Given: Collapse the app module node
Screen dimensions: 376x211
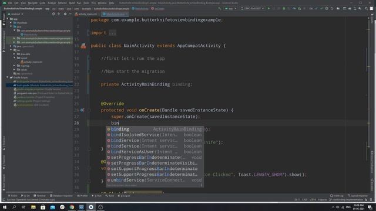Looking at the screenshot, I should (x=8, y=19).
